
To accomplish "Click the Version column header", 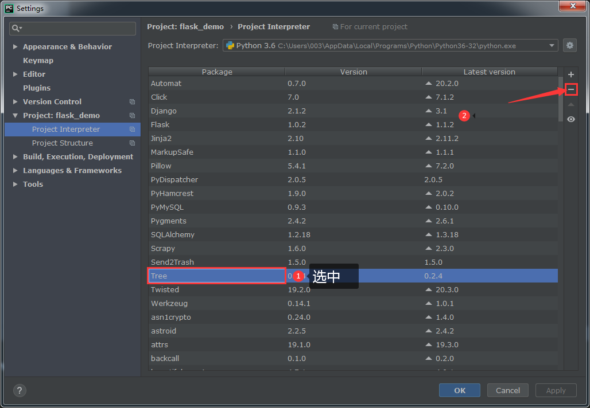I will click(x=354, y=72).
